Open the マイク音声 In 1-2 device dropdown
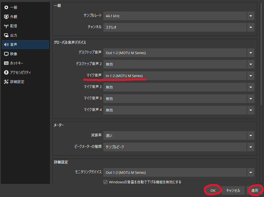 tap(179, 76)
